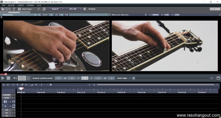Step one frame forward
The width and height of the screenshot is (221, 118).
coord(86,78)
